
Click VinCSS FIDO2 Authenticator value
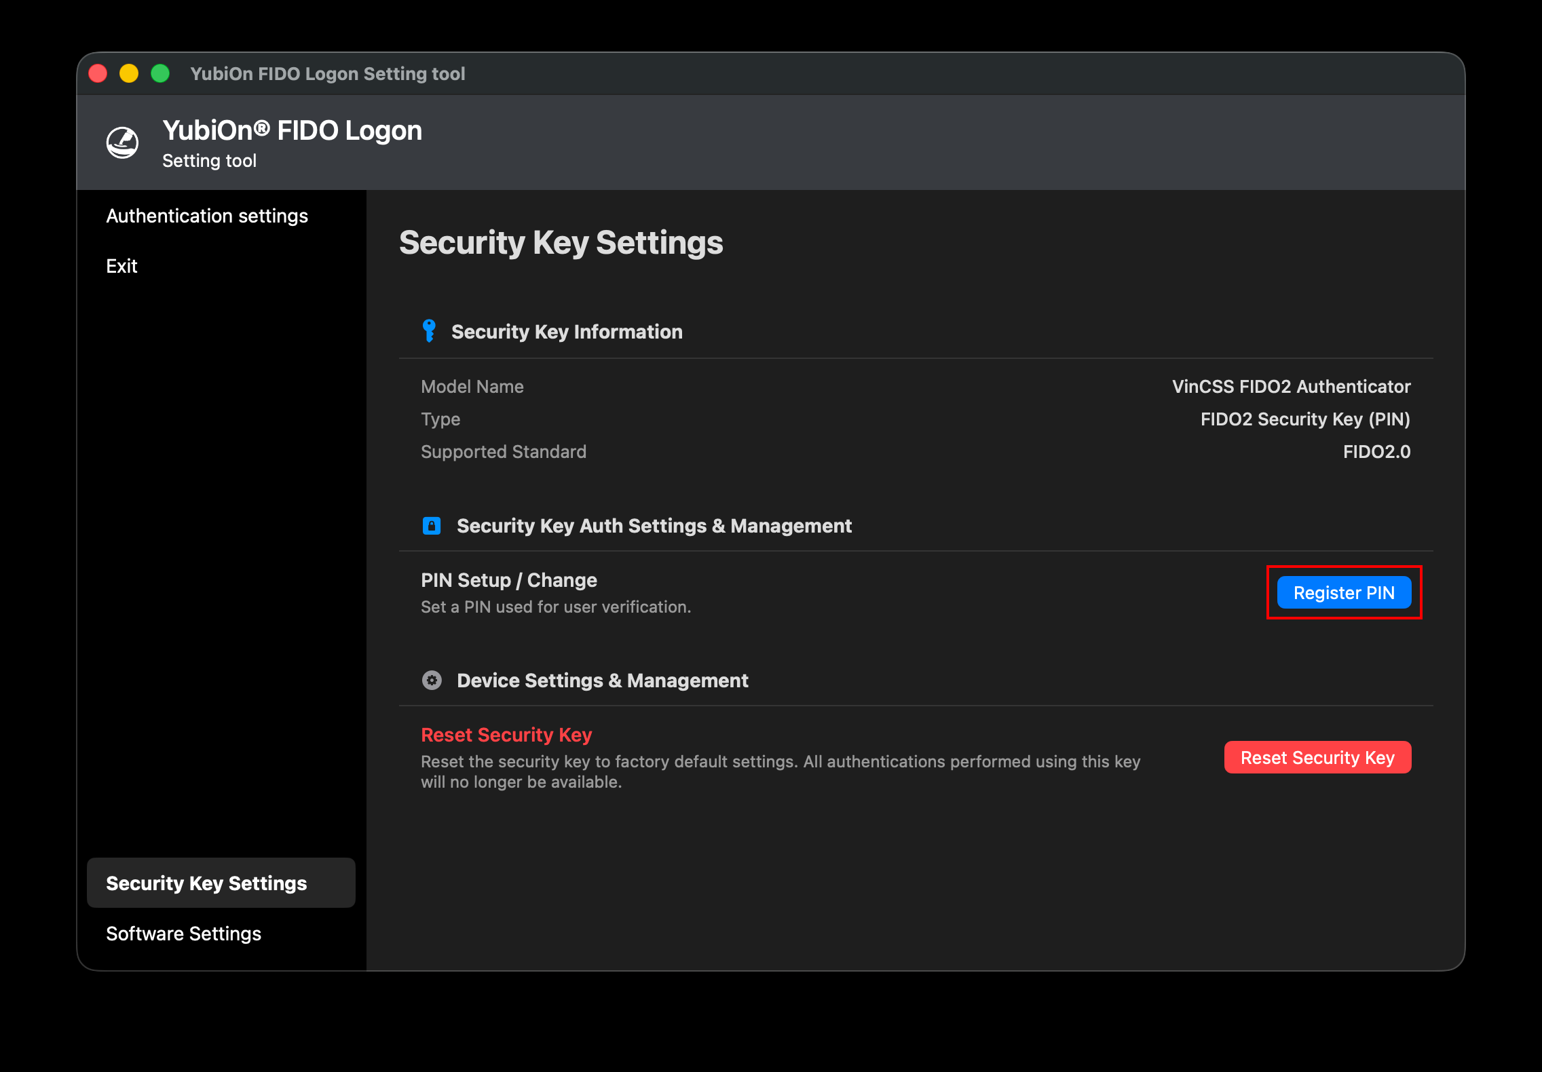(1291, 387)
